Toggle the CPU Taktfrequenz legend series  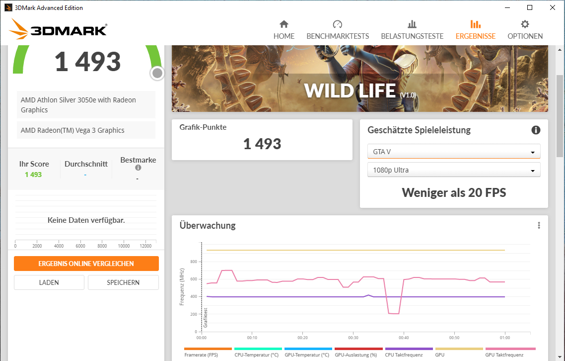409,353
